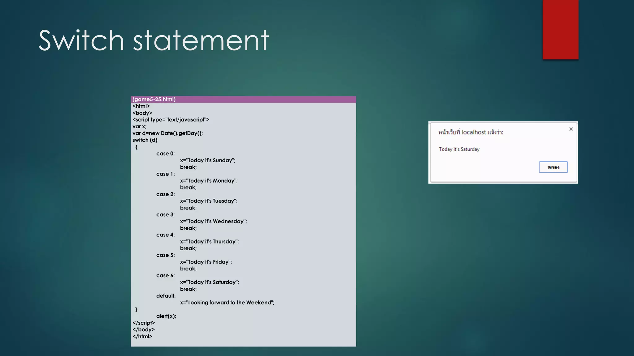Click the Sunday assignment line

click(x=208, y=160)
